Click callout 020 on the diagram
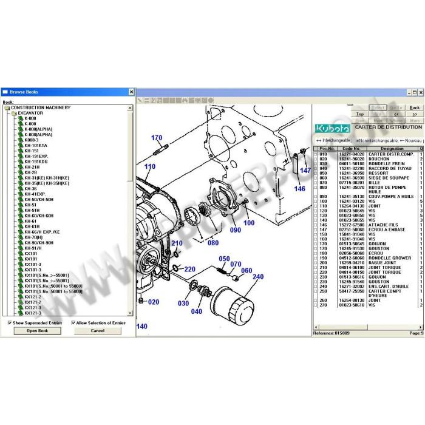The height and width of the screenshot is (425, 425). [x=154, y=302]
